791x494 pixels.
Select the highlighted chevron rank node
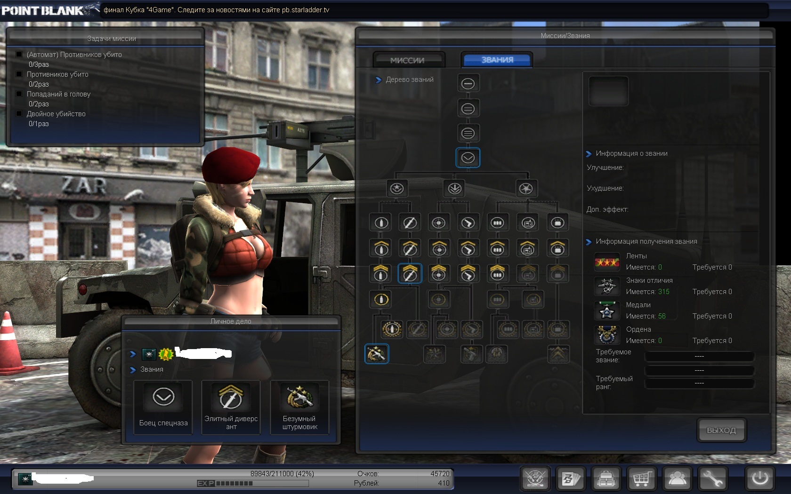pos(468,158)
